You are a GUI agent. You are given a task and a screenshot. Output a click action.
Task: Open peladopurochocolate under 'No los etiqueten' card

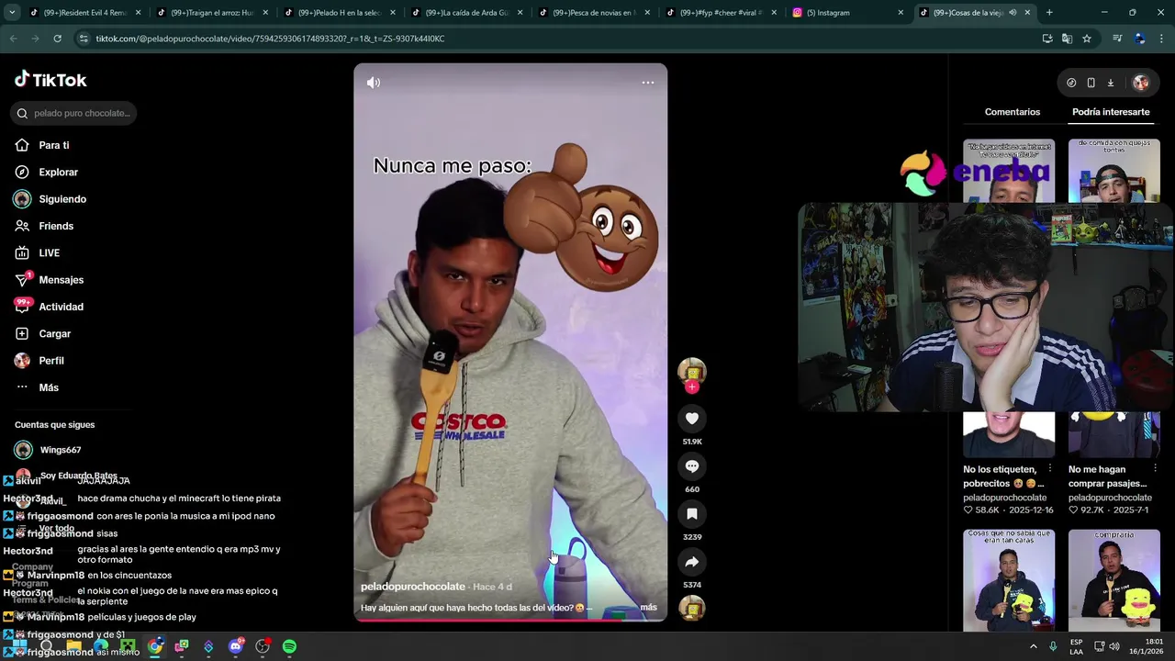point(1004,498)
